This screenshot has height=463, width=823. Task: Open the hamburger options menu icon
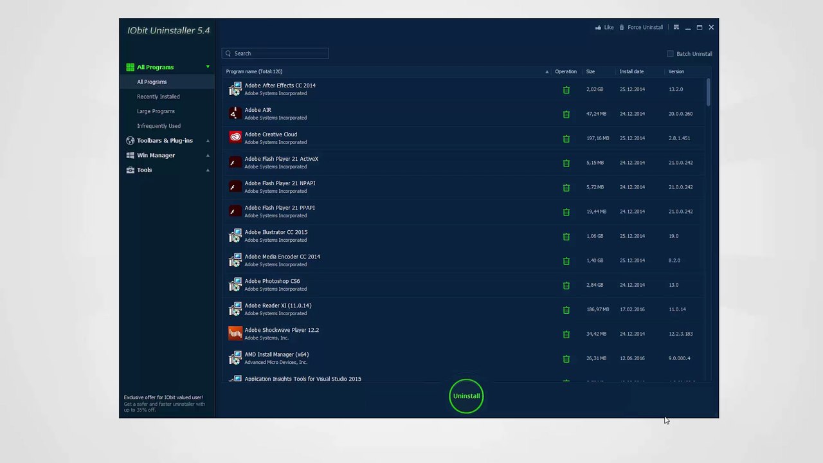676,28
